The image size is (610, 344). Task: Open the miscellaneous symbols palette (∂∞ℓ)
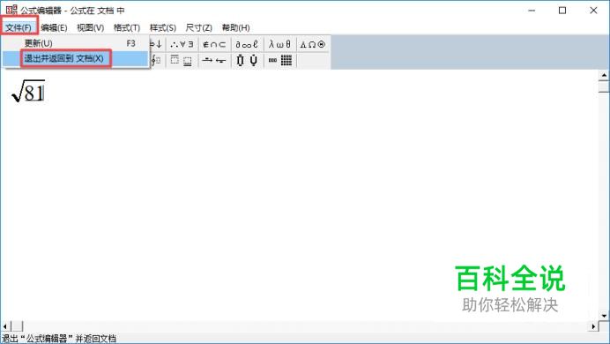coord(248,44)
